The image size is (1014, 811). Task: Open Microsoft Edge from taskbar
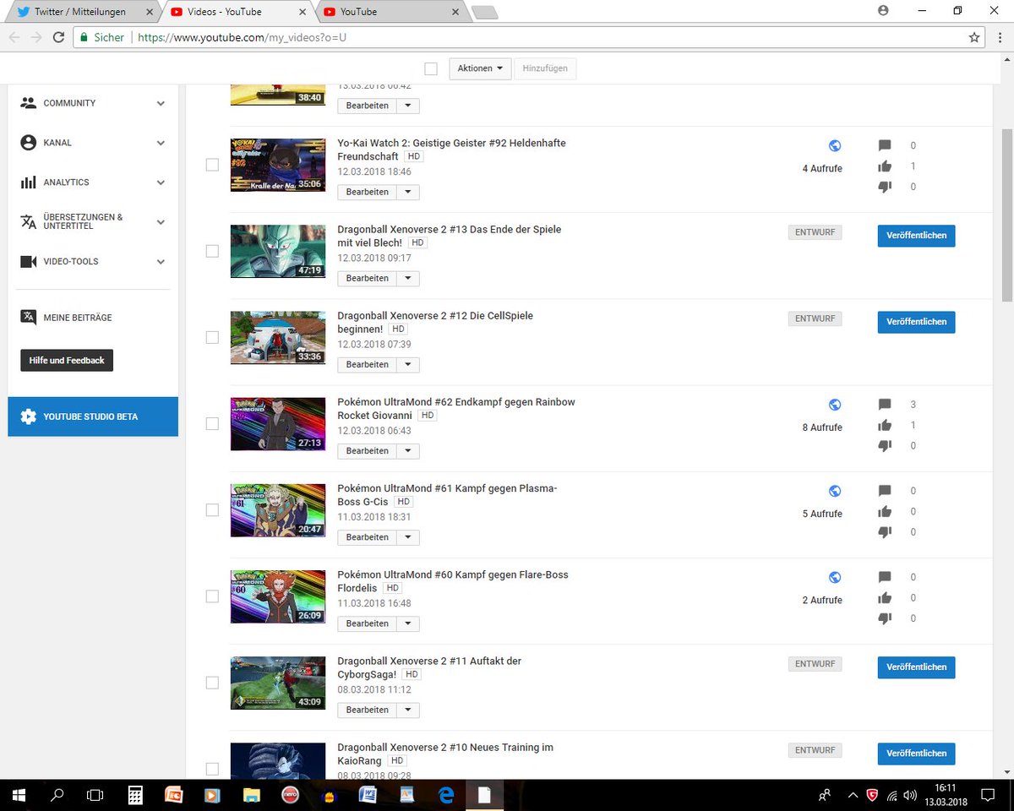446,795
